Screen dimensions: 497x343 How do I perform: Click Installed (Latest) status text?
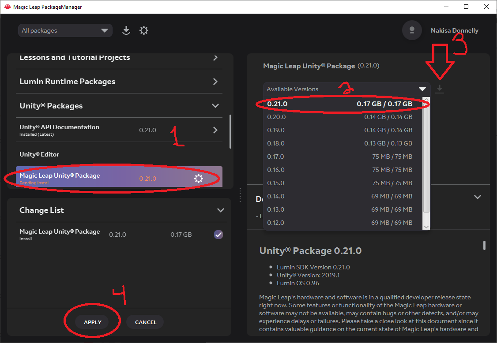(x=37, y=134)
